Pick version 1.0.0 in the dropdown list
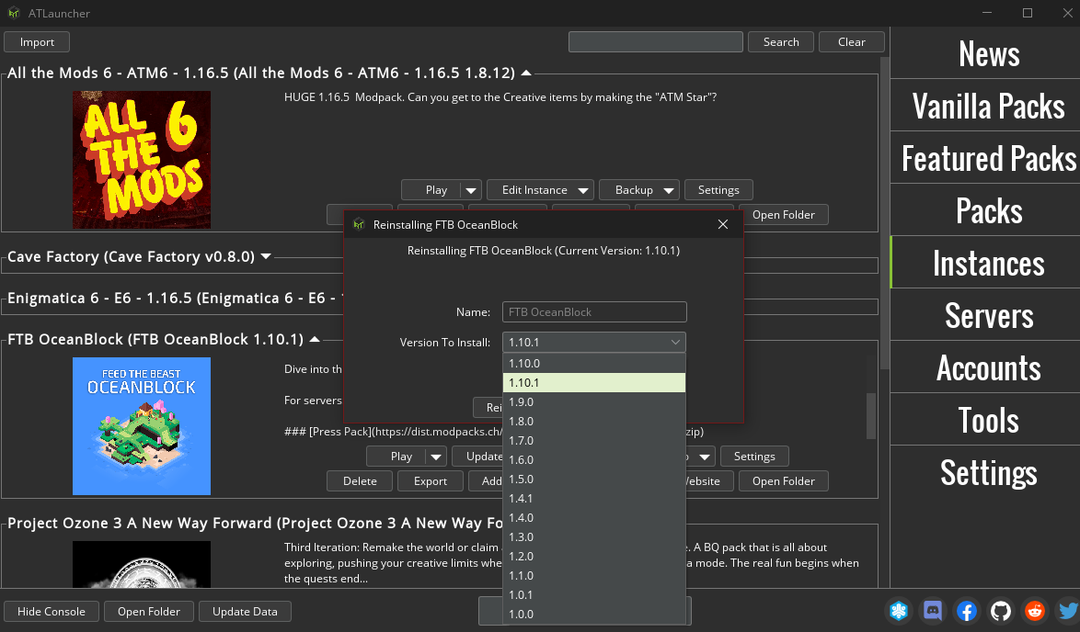The width and height of the screenshot is (1080, 632). (594, 614)
